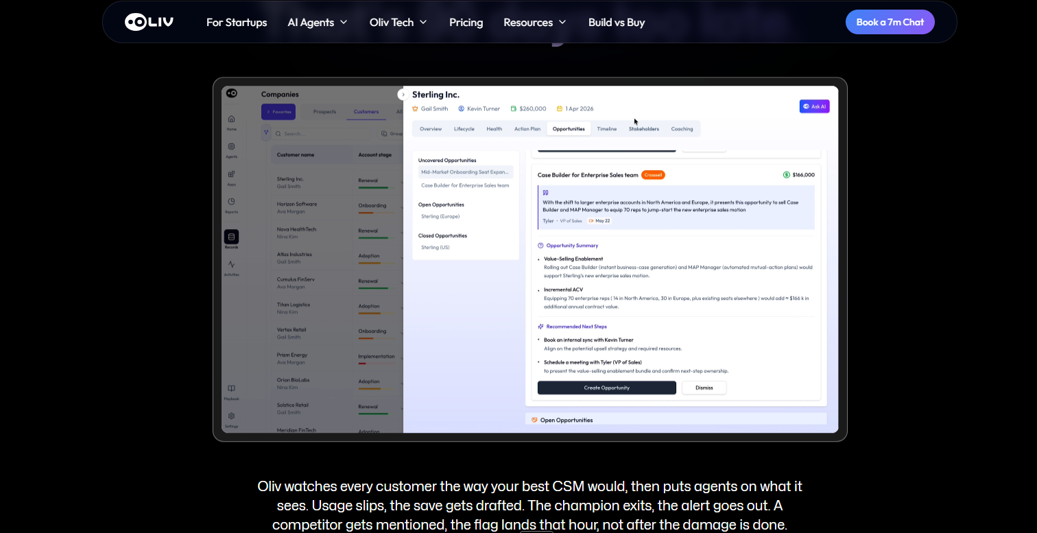This screenshot has height=533, width=1037.
Task: Click the Account stage column header
Action: 375,155
